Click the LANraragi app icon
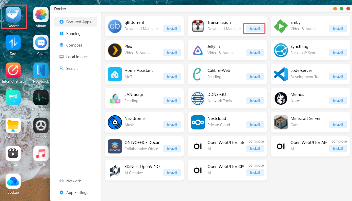The height and width of the screenshot is (201, 352). 115,98
